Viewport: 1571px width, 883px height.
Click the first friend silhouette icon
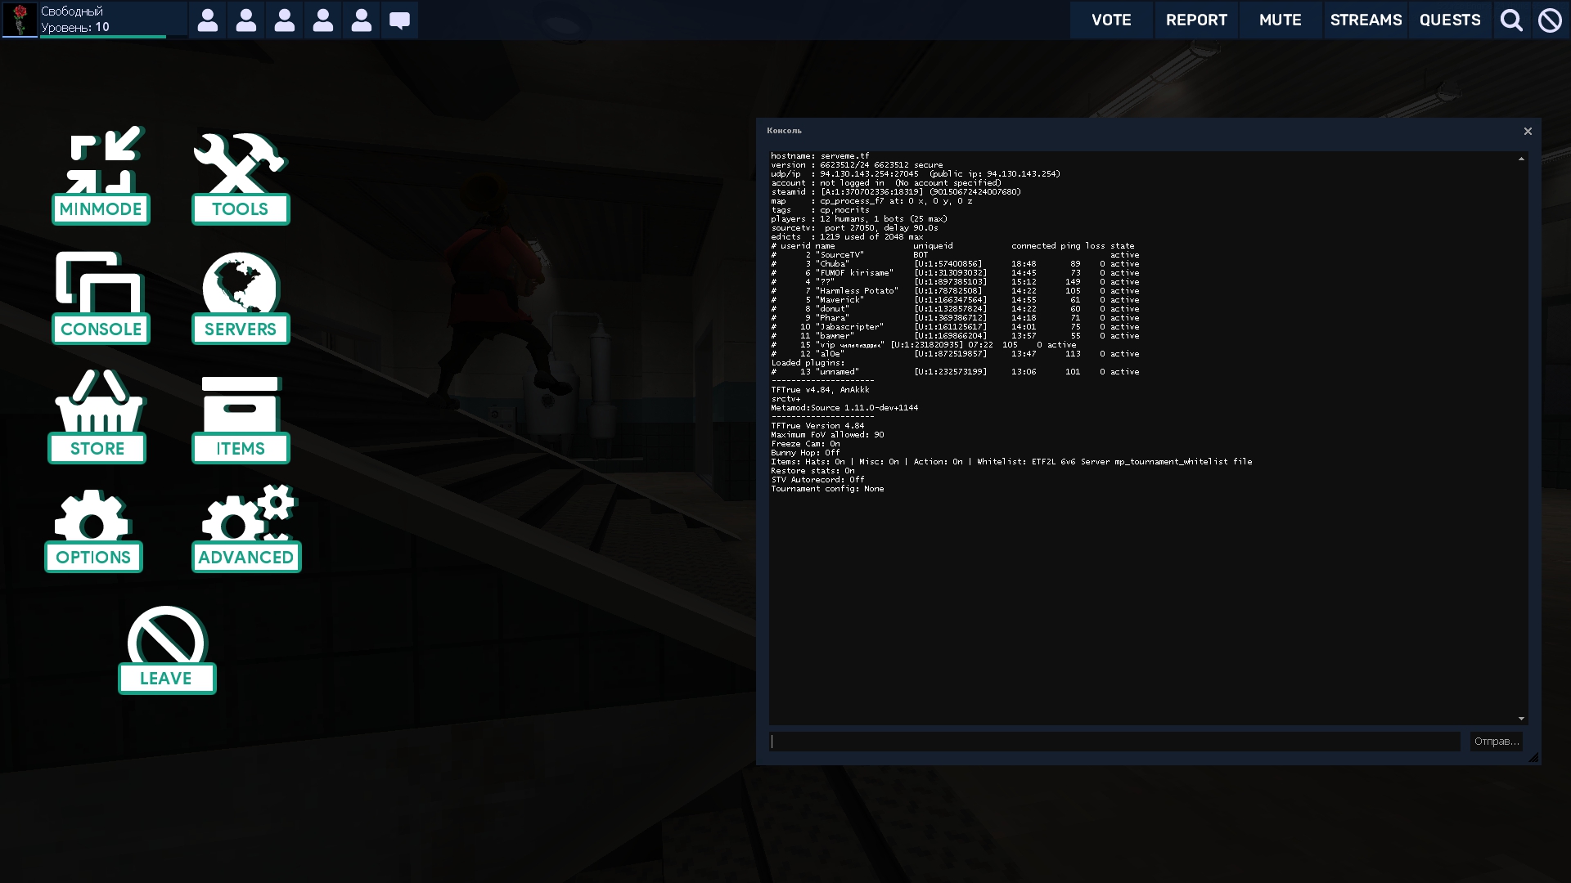[208, 20]
